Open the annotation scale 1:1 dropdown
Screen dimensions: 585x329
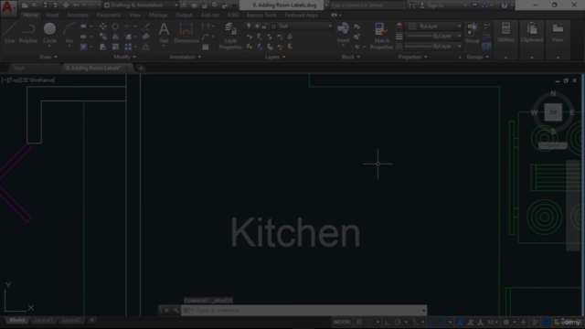click(493, 322)
